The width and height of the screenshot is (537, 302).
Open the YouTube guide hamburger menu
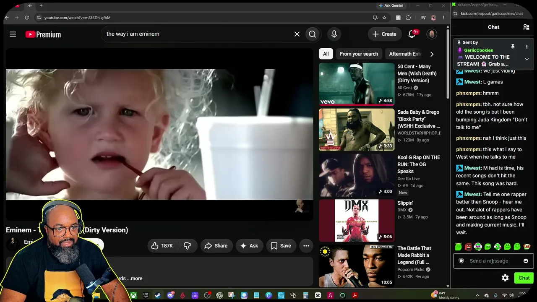coord(13,34)
